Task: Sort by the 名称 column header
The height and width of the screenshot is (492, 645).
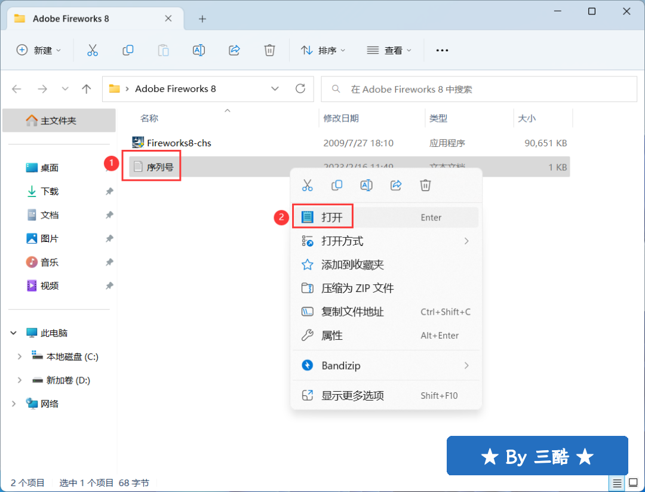Action: 149,118
